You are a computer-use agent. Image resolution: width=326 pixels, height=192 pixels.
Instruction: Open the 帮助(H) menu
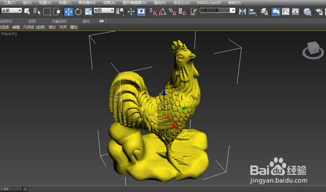click(x=234, y=3)
